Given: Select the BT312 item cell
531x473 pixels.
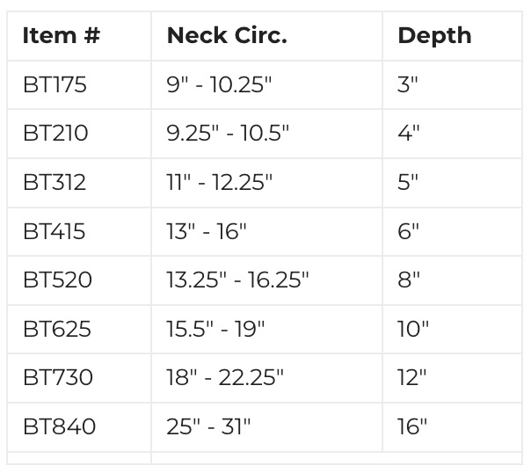Looking at the screenshot, I should click(55, 183).
